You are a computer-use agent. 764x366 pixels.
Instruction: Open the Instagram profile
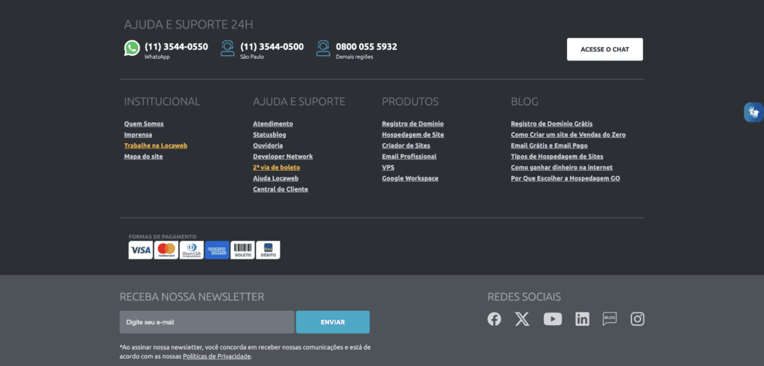(x=637, y=319)
